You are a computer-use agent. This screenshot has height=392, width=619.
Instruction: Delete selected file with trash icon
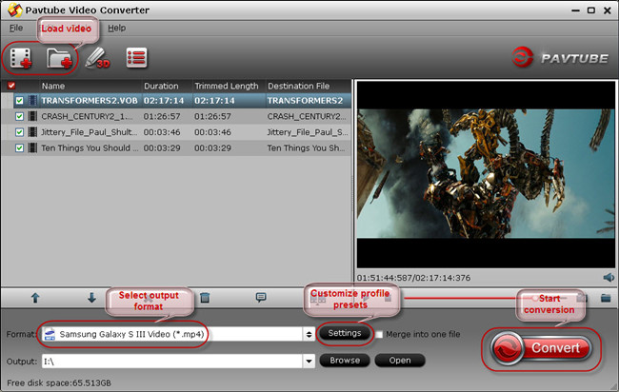(205, 298)
